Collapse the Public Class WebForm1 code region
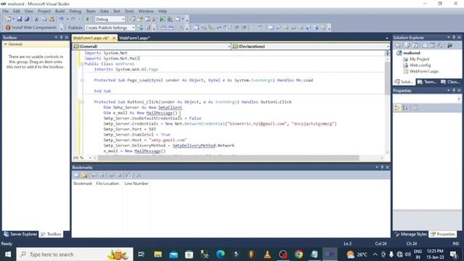Screen dimensions: 464x261 click(82, 64)
